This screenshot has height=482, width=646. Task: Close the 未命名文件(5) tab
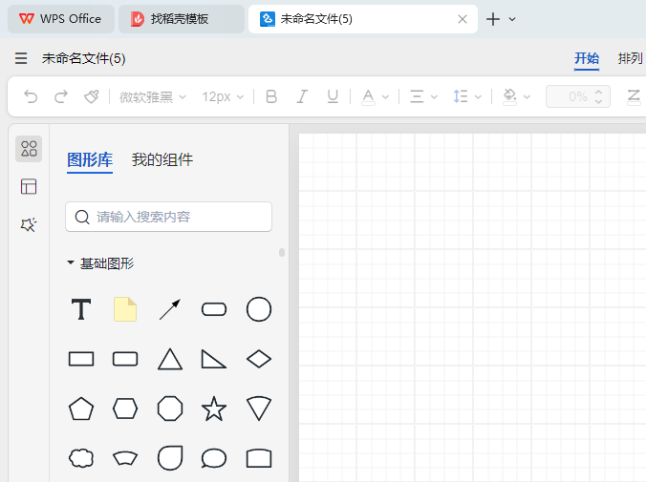(463, 19)
